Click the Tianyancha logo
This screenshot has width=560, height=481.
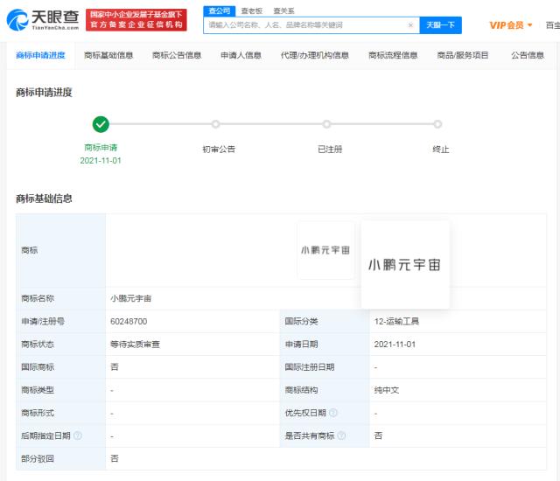[43, 19]
